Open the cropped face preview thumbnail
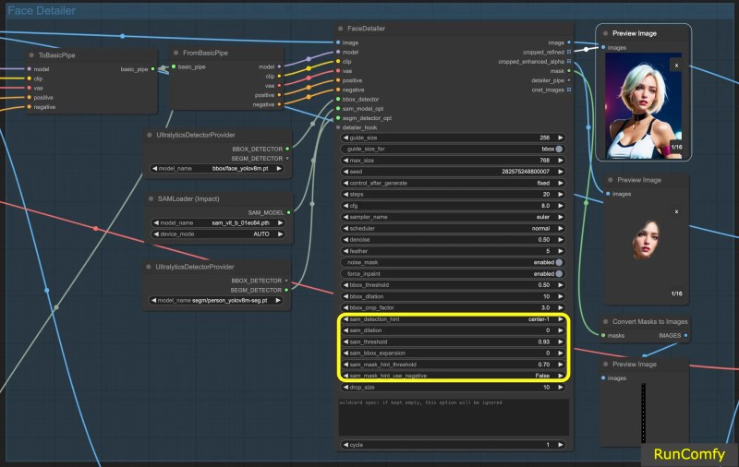This screenshot has height=467, width=739. (645, 240)
